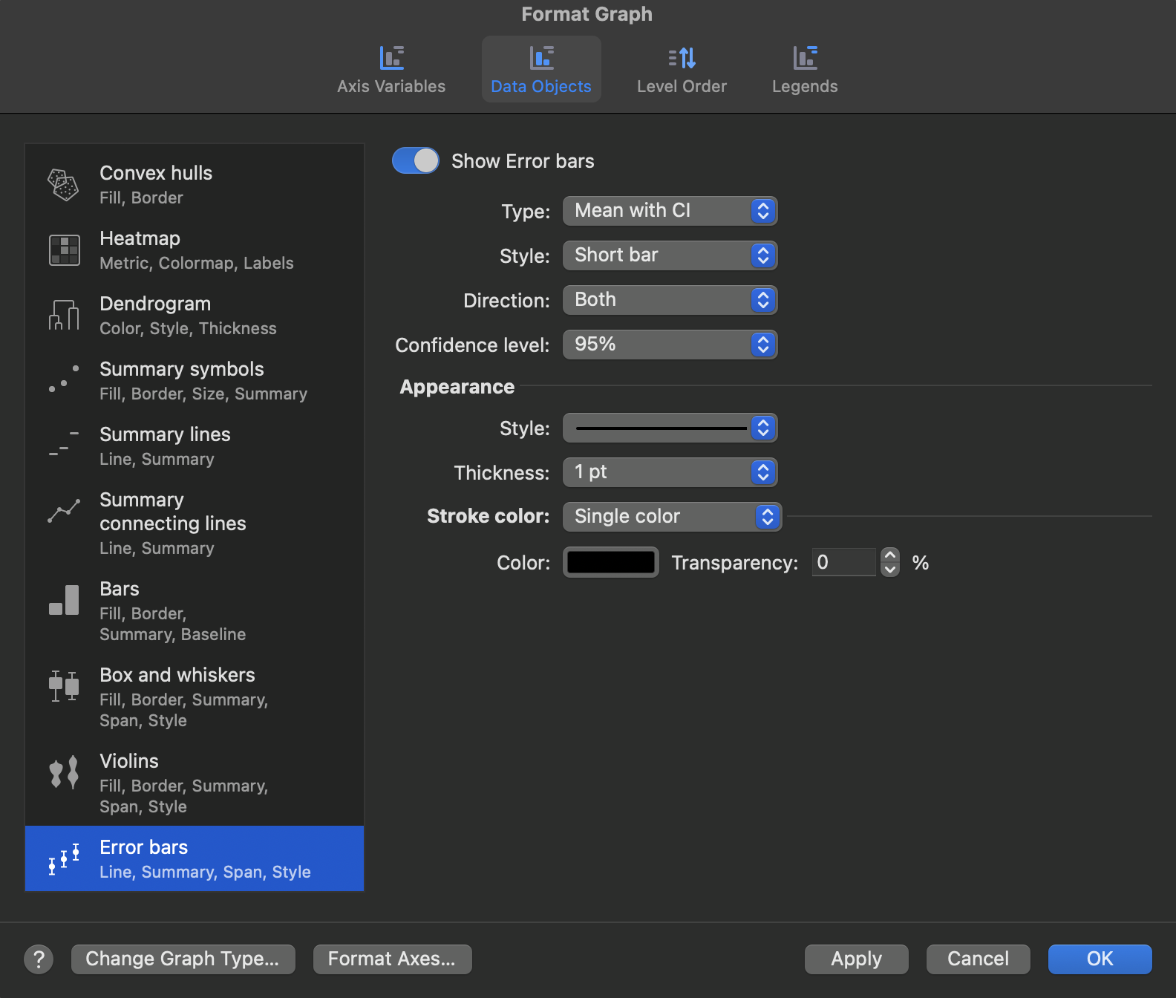
Task: Select the Summary symbols dots icon
Action: (64, 379)
